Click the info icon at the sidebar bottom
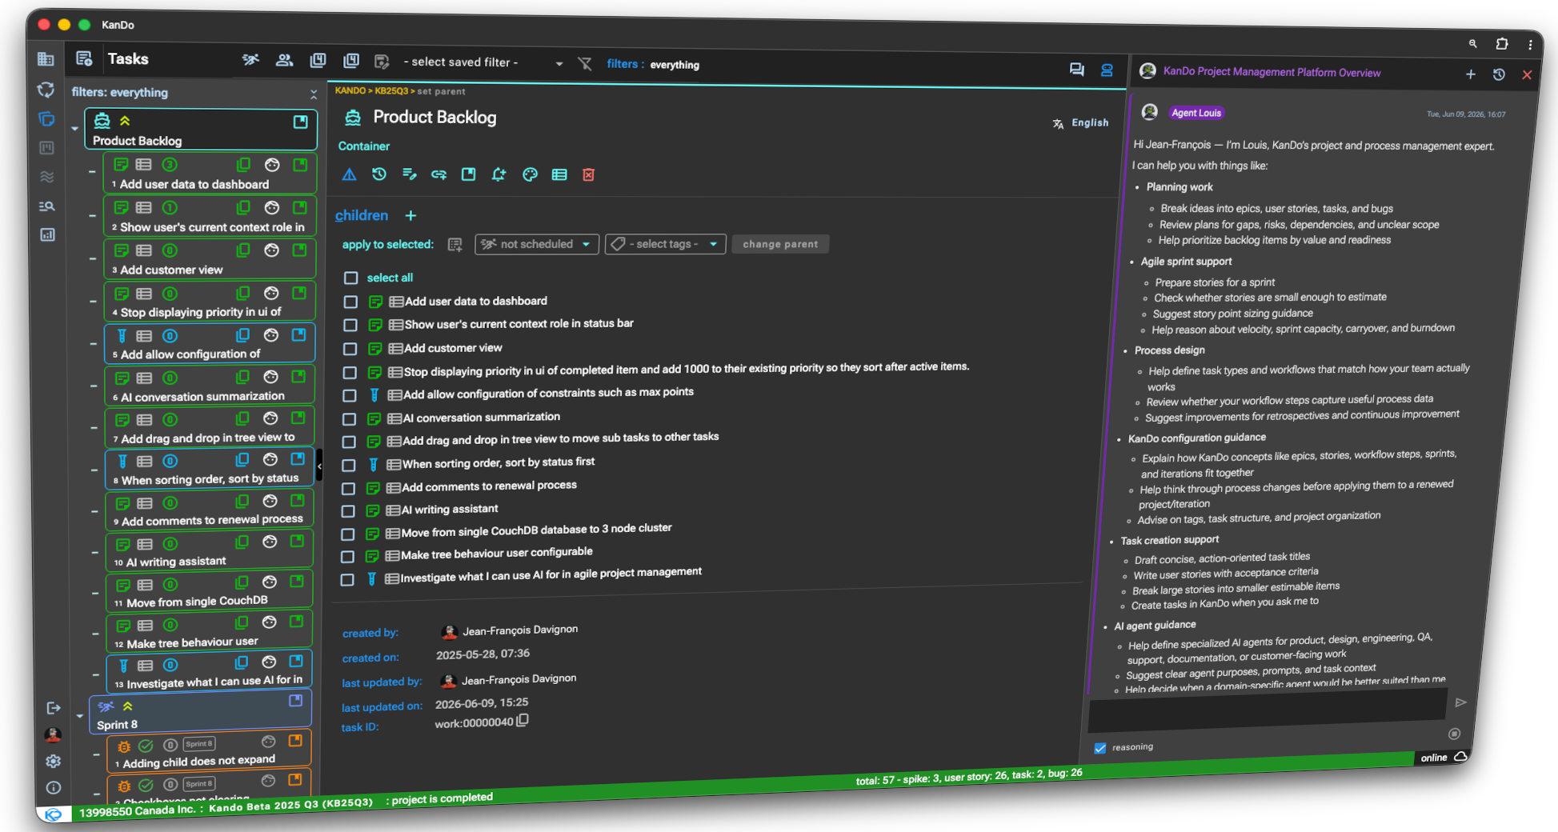 54,787
